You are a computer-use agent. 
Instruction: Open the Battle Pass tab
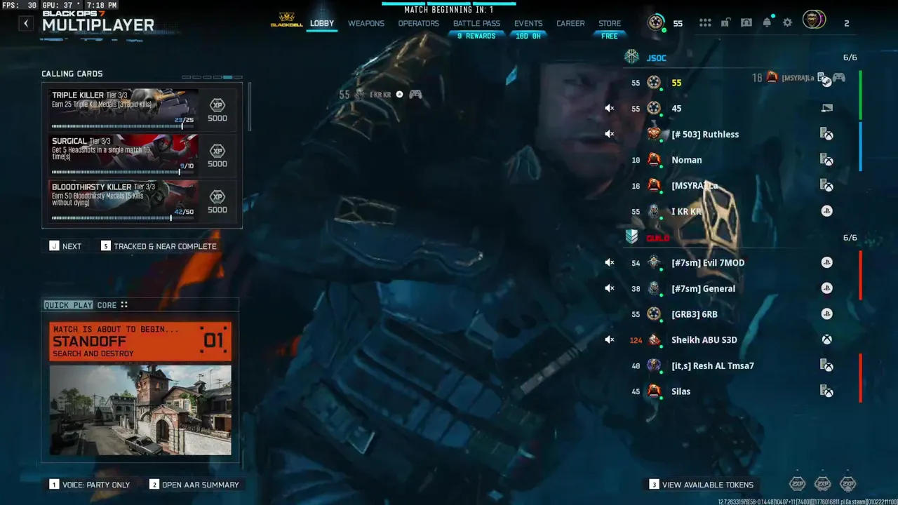[476, 23]
